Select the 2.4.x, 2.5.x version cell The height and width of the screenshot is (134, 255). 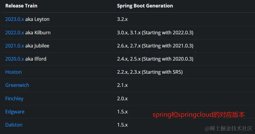tap(155, 59)
